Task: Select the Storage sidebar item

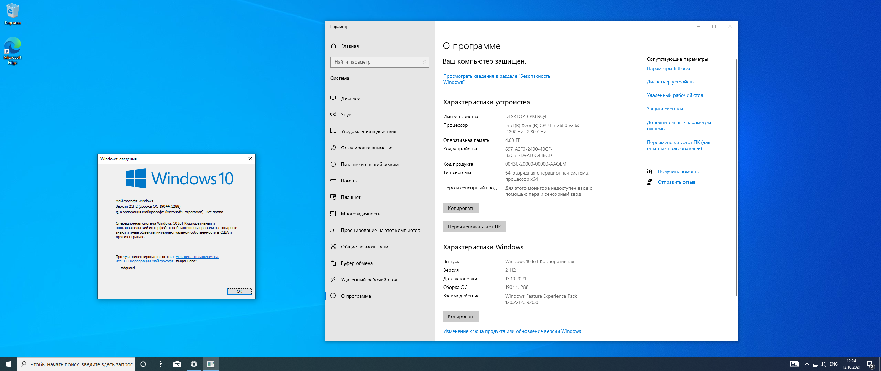Action: [349, 181]
